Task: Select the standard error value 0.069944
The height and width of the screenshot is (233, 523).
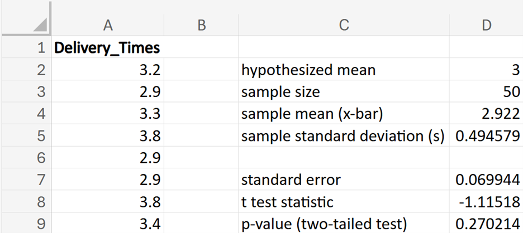Action: (486, 180)
